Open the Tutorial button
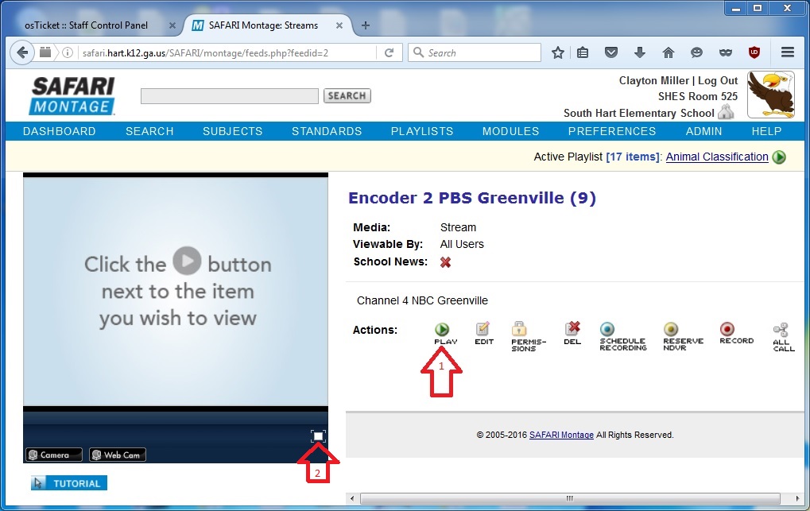This screenshot has height=511, width=810. (x=68, y=483)
